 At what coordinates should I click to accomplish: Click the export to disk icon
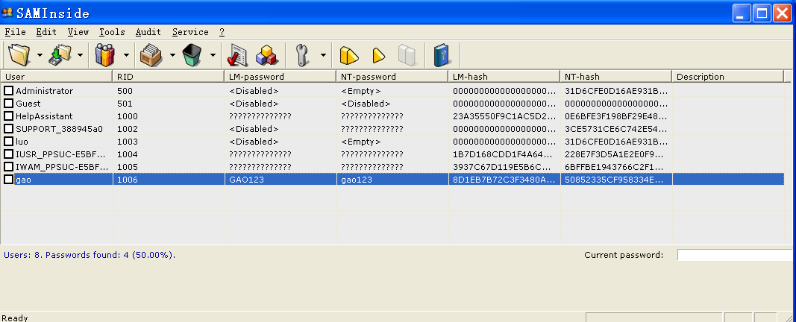coord(60,54)
